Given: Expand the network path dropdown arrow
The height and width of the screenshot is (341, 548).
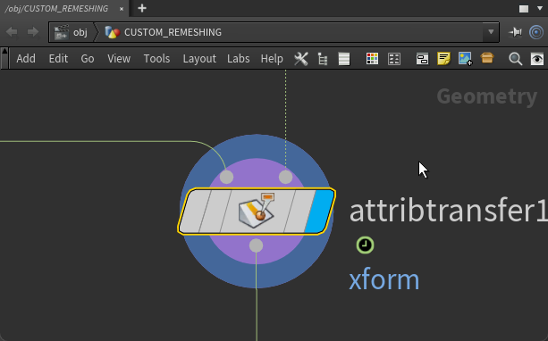Looking at the screenshot, I should coord(491,32).
